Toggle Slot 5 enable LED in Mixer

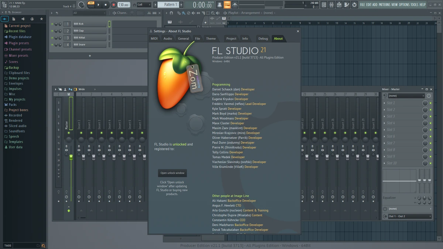(x=430, y=130)
